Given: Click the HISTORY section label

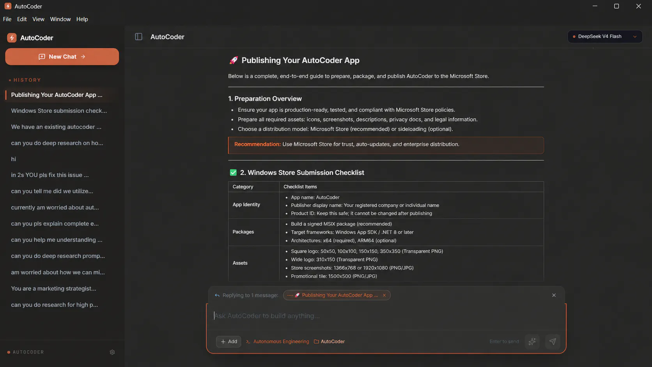Looking at the screenshot, I should [27, 80].
